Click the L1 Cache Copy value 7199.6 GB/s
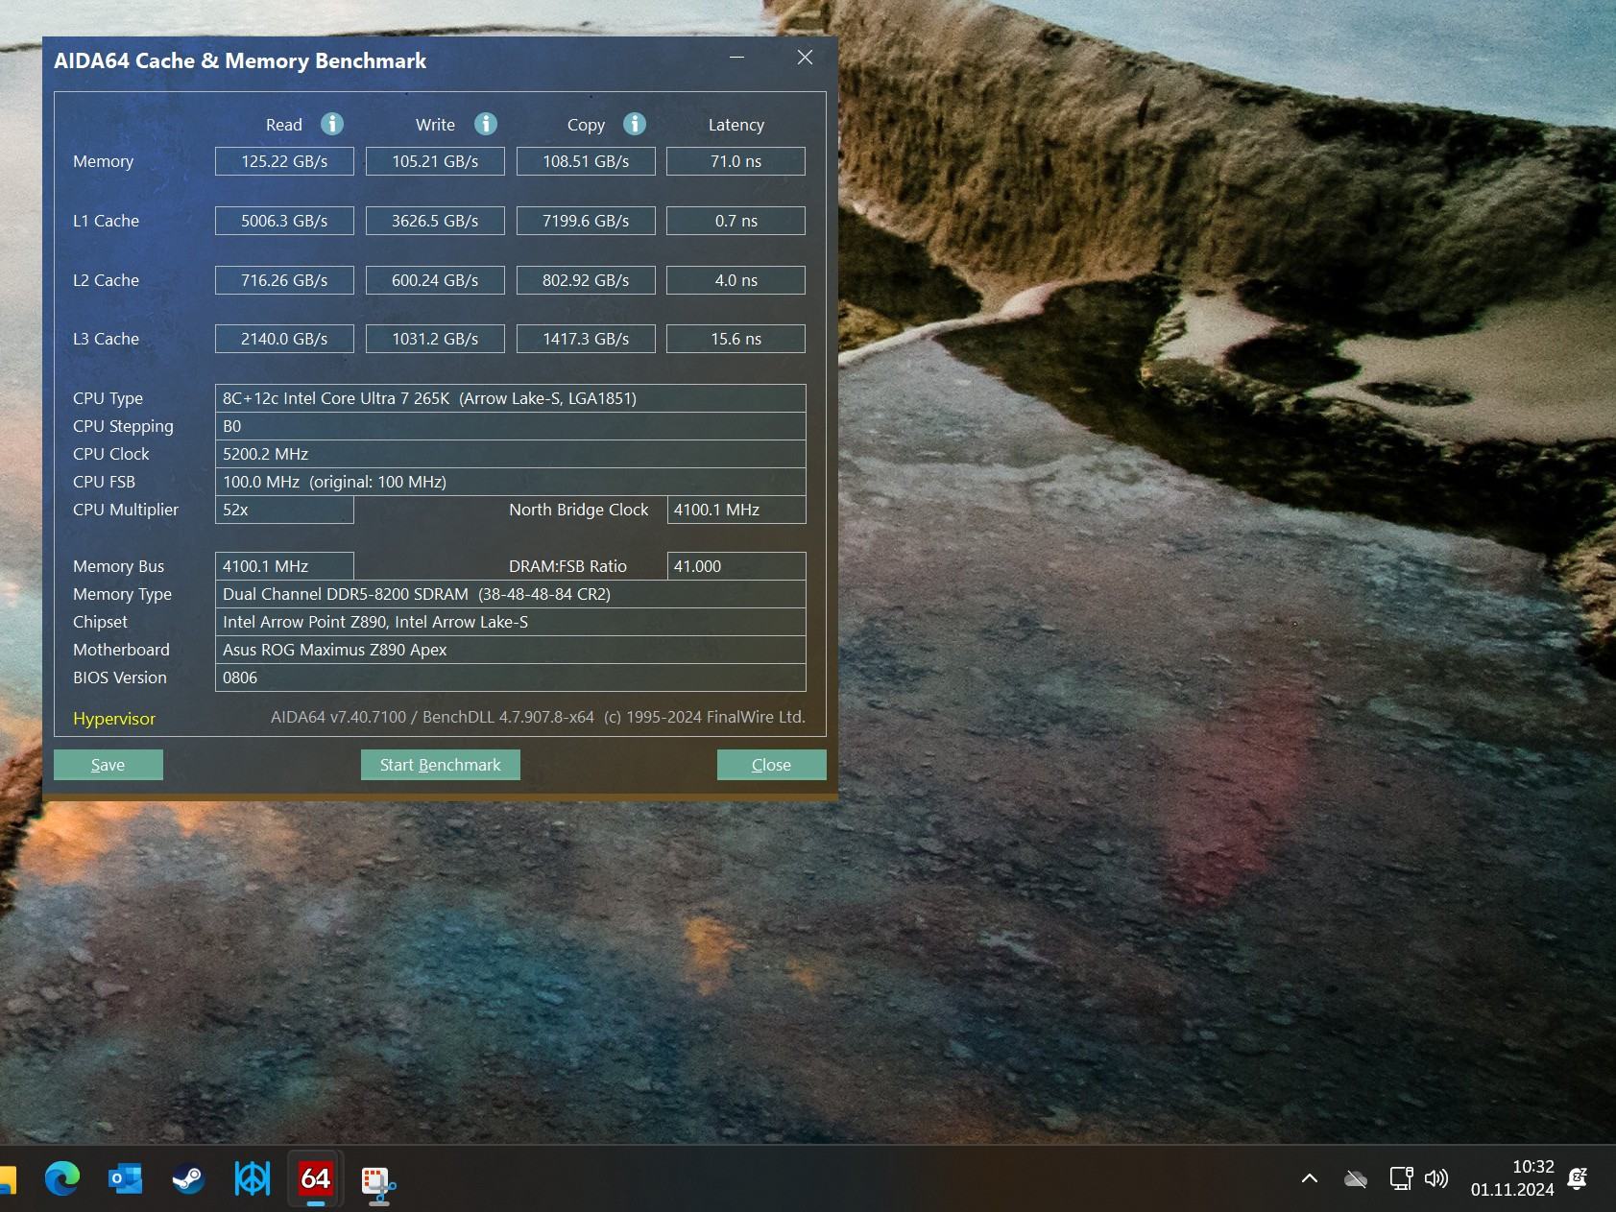 click(586, 221)
